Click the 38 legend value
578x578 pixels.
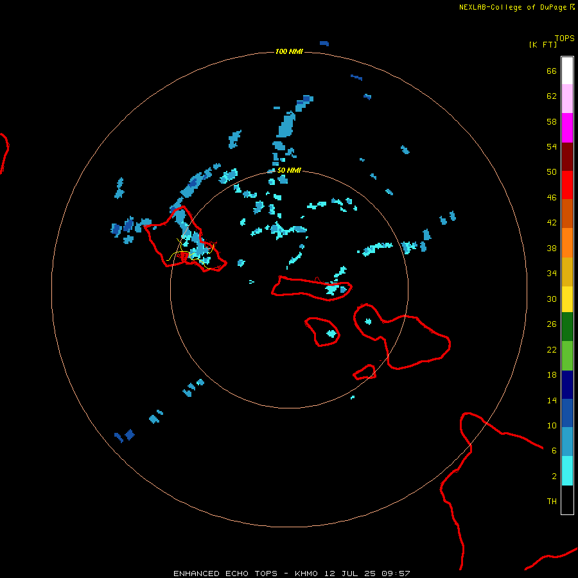[x=552, y=248]
